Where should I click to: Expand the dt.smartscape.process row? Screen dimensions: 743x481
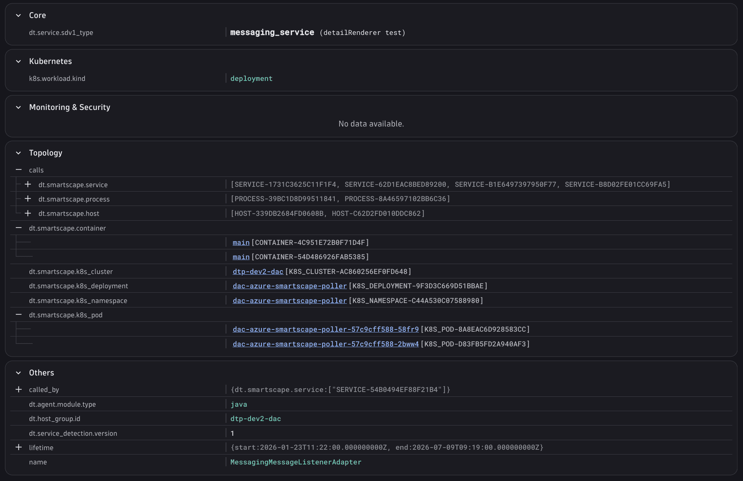(28, 199)
